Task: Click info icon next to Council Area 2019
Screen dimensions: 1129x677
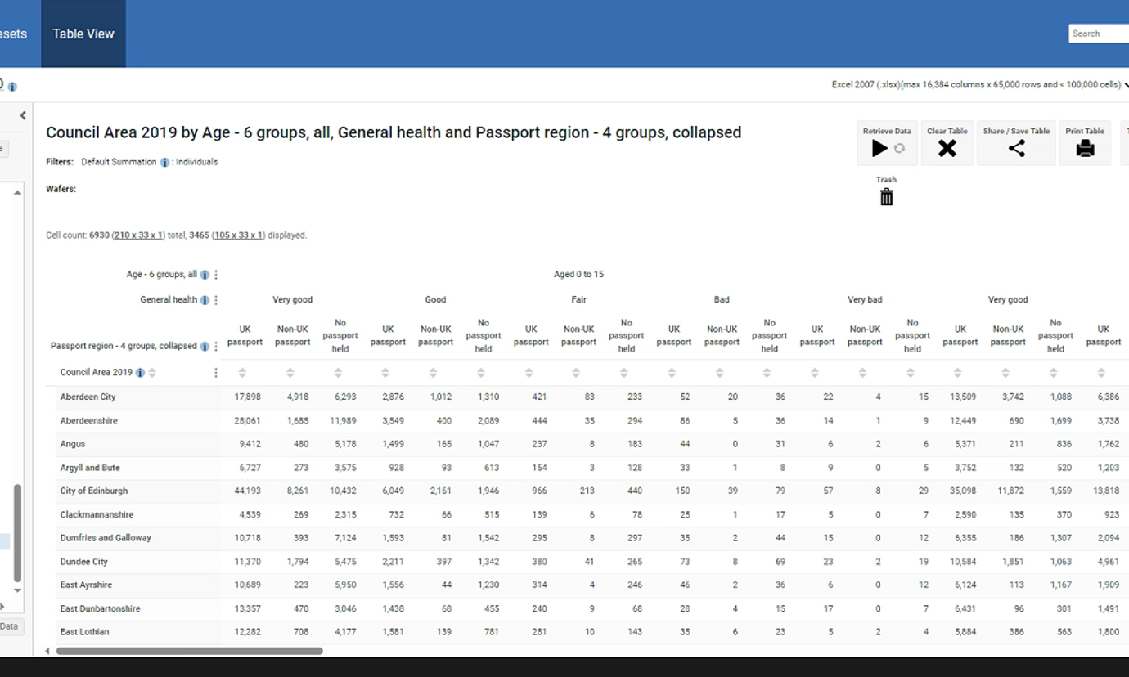Action: [140, 373]
